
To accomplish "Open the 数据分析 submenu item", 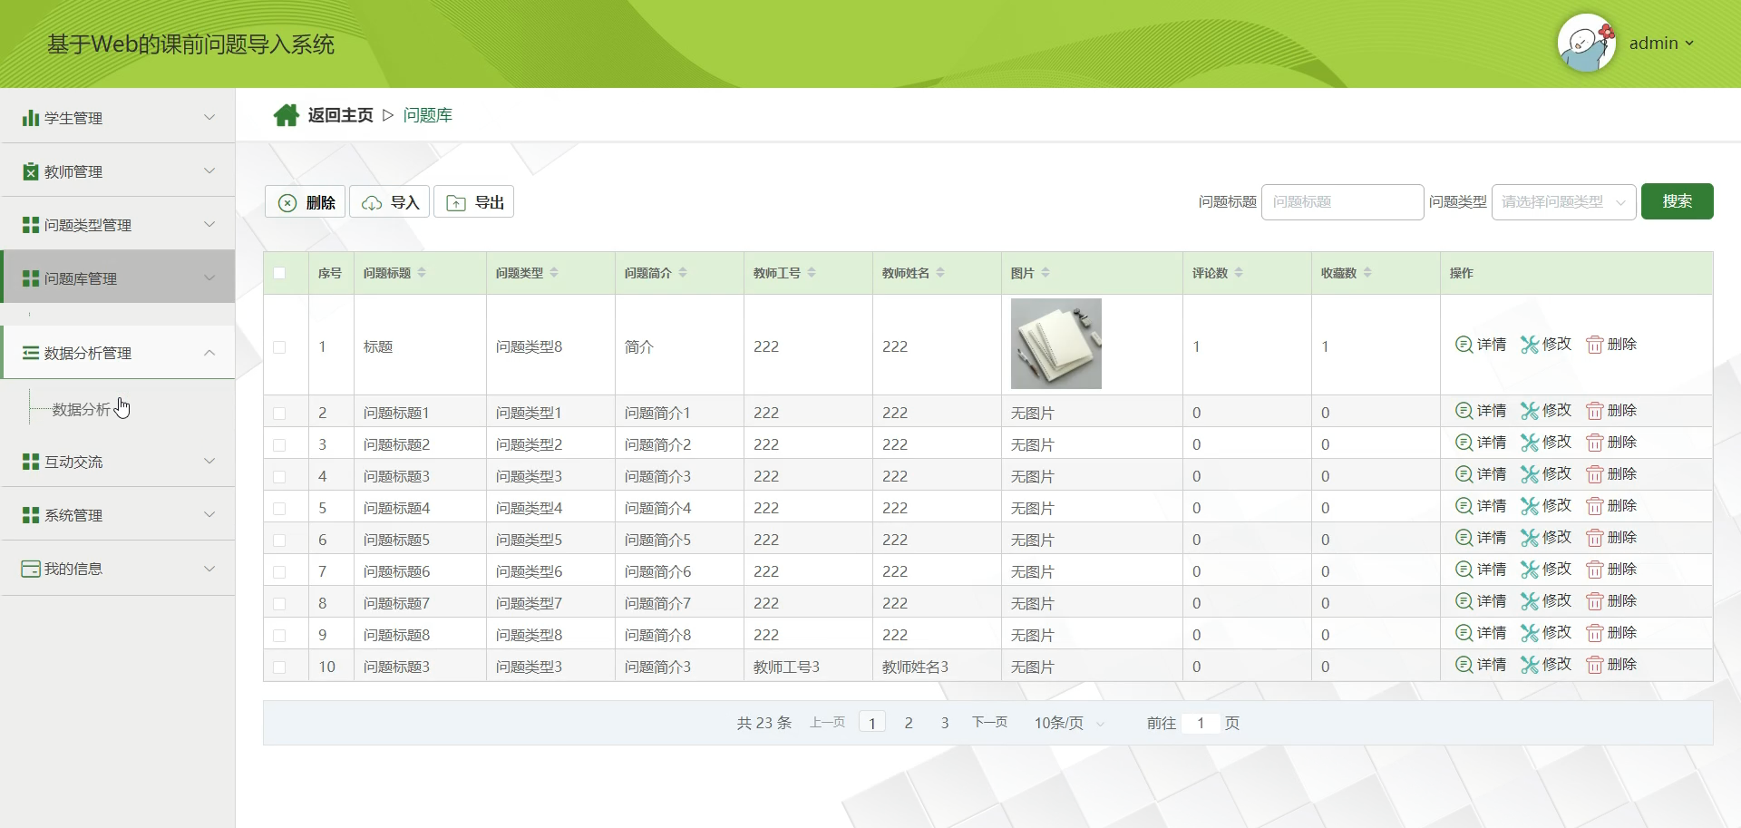I will click(x=82, y=409).
